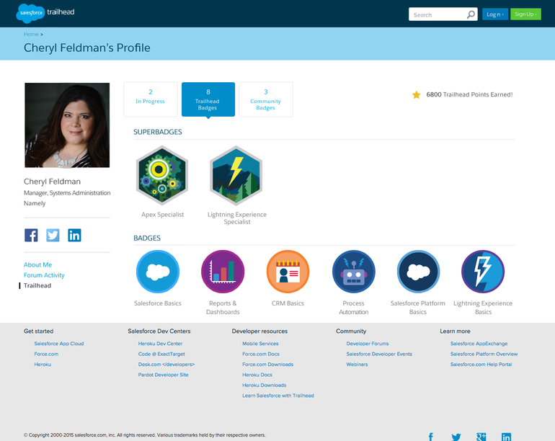Open the Heroku Docs link
This screenshot has width=555, height=441.
click(x=257, y=375)
